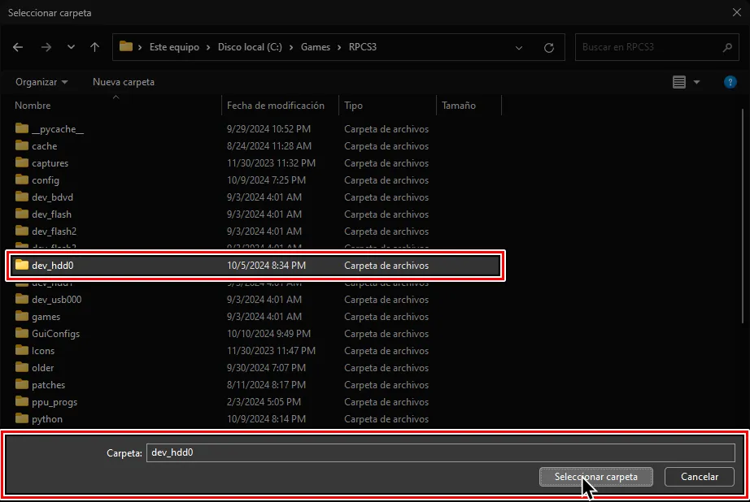Select the dev_hdd0 folder icon
This screenshot has width=750, height=502.
pyautogui.click(x=22, y=266)
